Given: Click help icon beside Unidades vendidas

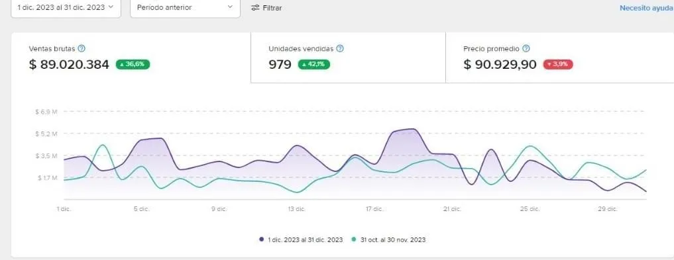Looking at the screenshot, I should point(339,48).
